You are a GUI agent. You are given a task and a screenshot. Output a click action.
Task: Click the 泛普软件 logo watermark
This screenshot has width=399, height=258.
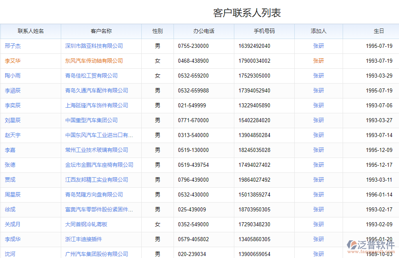370,246
